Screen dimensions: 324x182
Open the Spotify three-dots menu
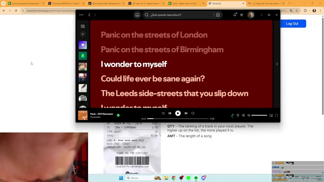point(81,15)
